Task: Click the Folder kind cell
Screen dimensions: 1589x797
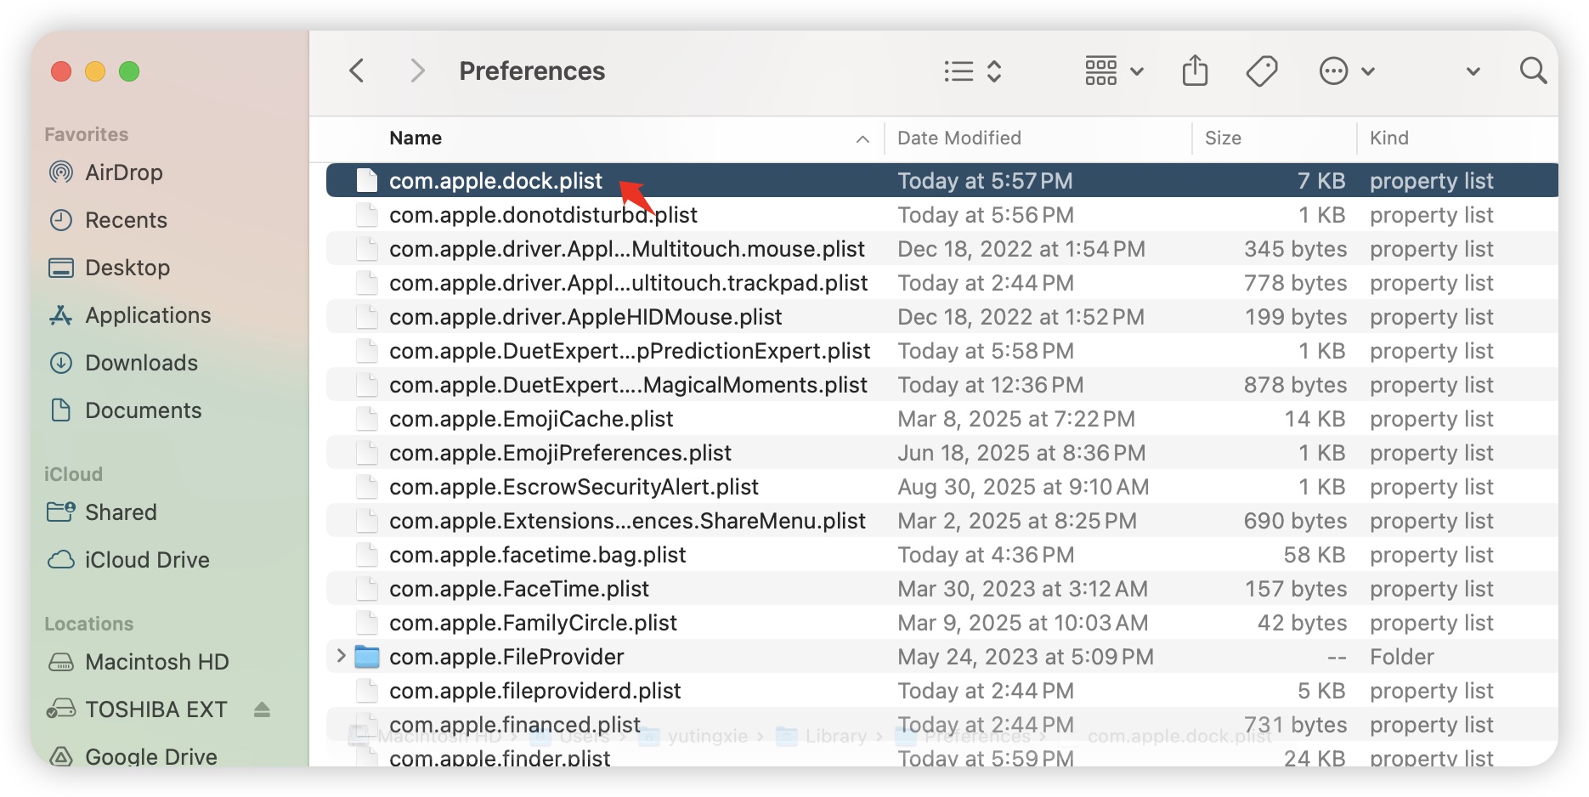Action: tap(1402, 657)
